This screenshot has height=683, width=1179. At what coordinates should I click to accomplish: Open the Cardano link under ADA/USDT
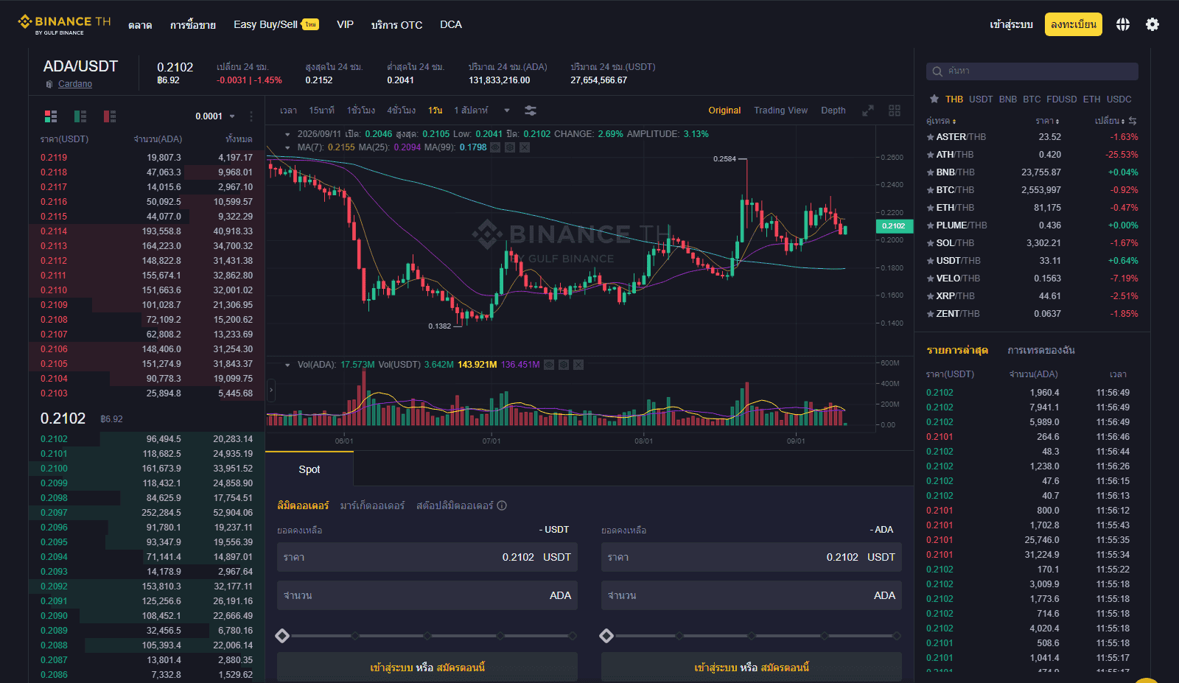pos(75,84)
